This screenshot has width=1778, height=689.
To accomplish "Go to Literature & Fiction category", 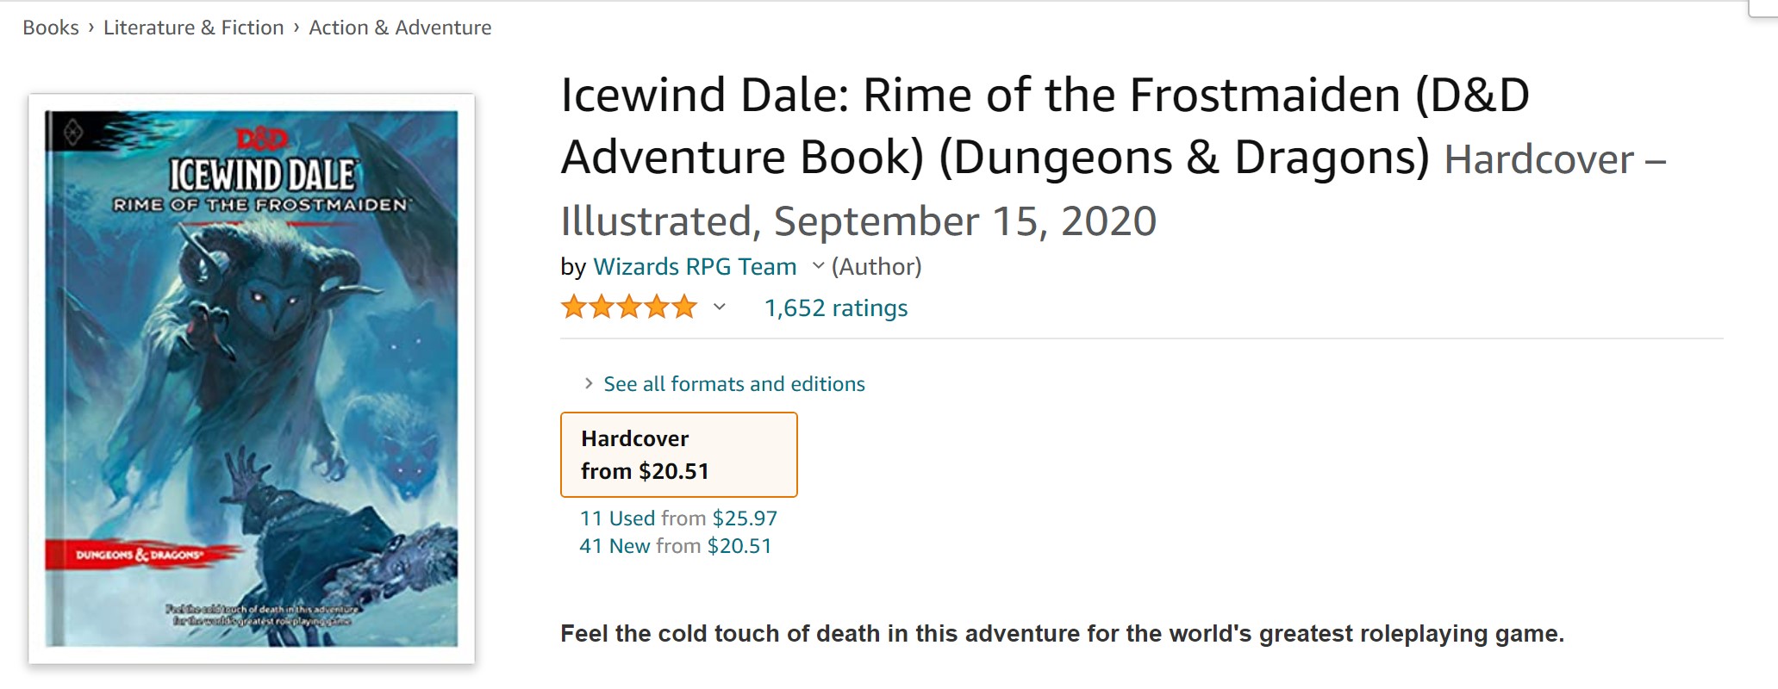I will coord(193,28).
